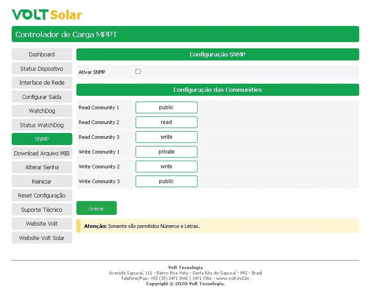Click Configuração SNMP header
This screenshot has width=370, height=304.
[218, 54]
